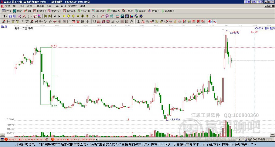
Task: Select the red pen drawing tool
Action: tap(4, 21)
